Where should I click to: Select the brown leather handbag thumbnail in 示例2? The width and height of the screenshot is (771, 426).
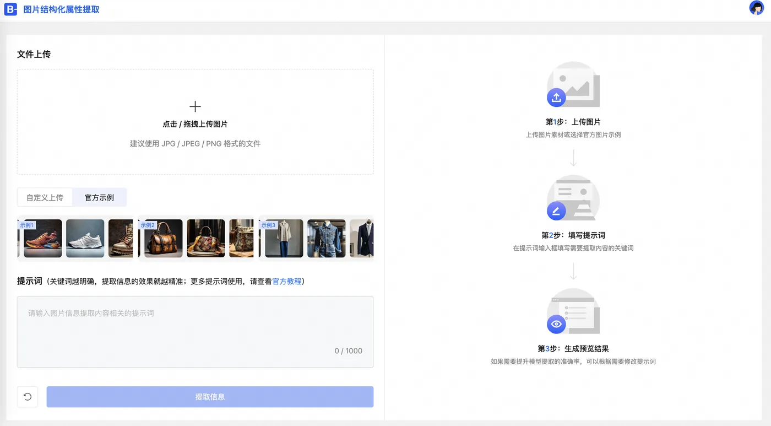pos(163,239)
